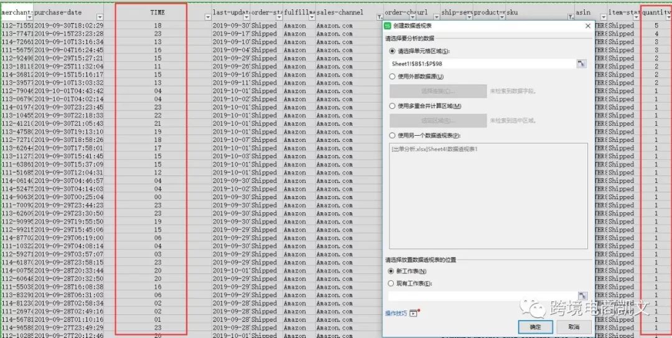Screen dimensions: 672x338
Task: Open the asin column filter dropdown
Action: point(602,17)
